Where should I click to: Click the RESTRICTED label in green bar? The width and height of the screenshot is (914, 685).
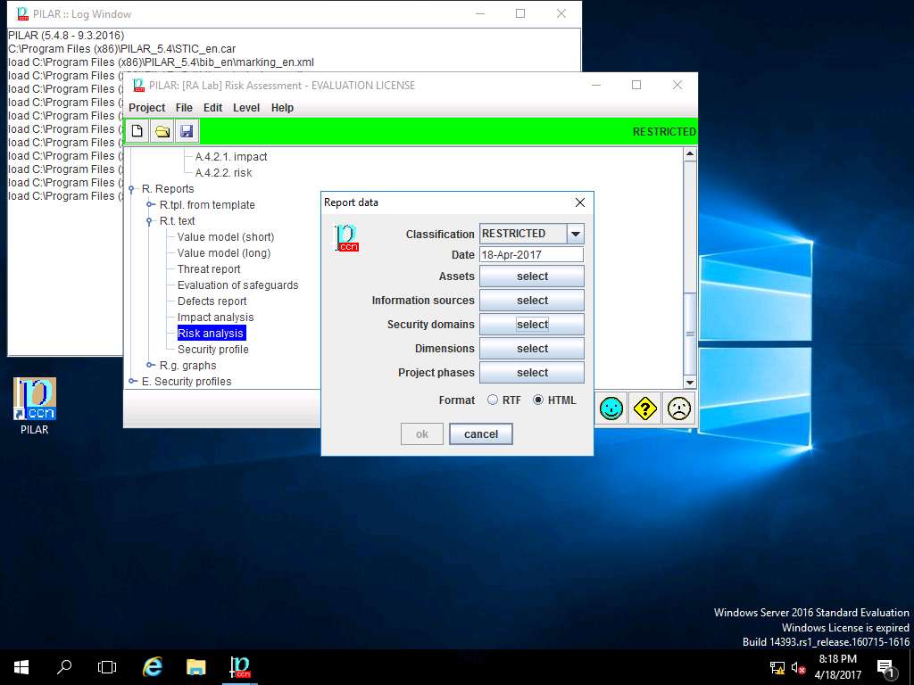(x=664, y=132)
